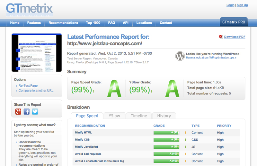The image size is (257, 166).
Task: Click the PDF file icon
Action: (221, 37)
